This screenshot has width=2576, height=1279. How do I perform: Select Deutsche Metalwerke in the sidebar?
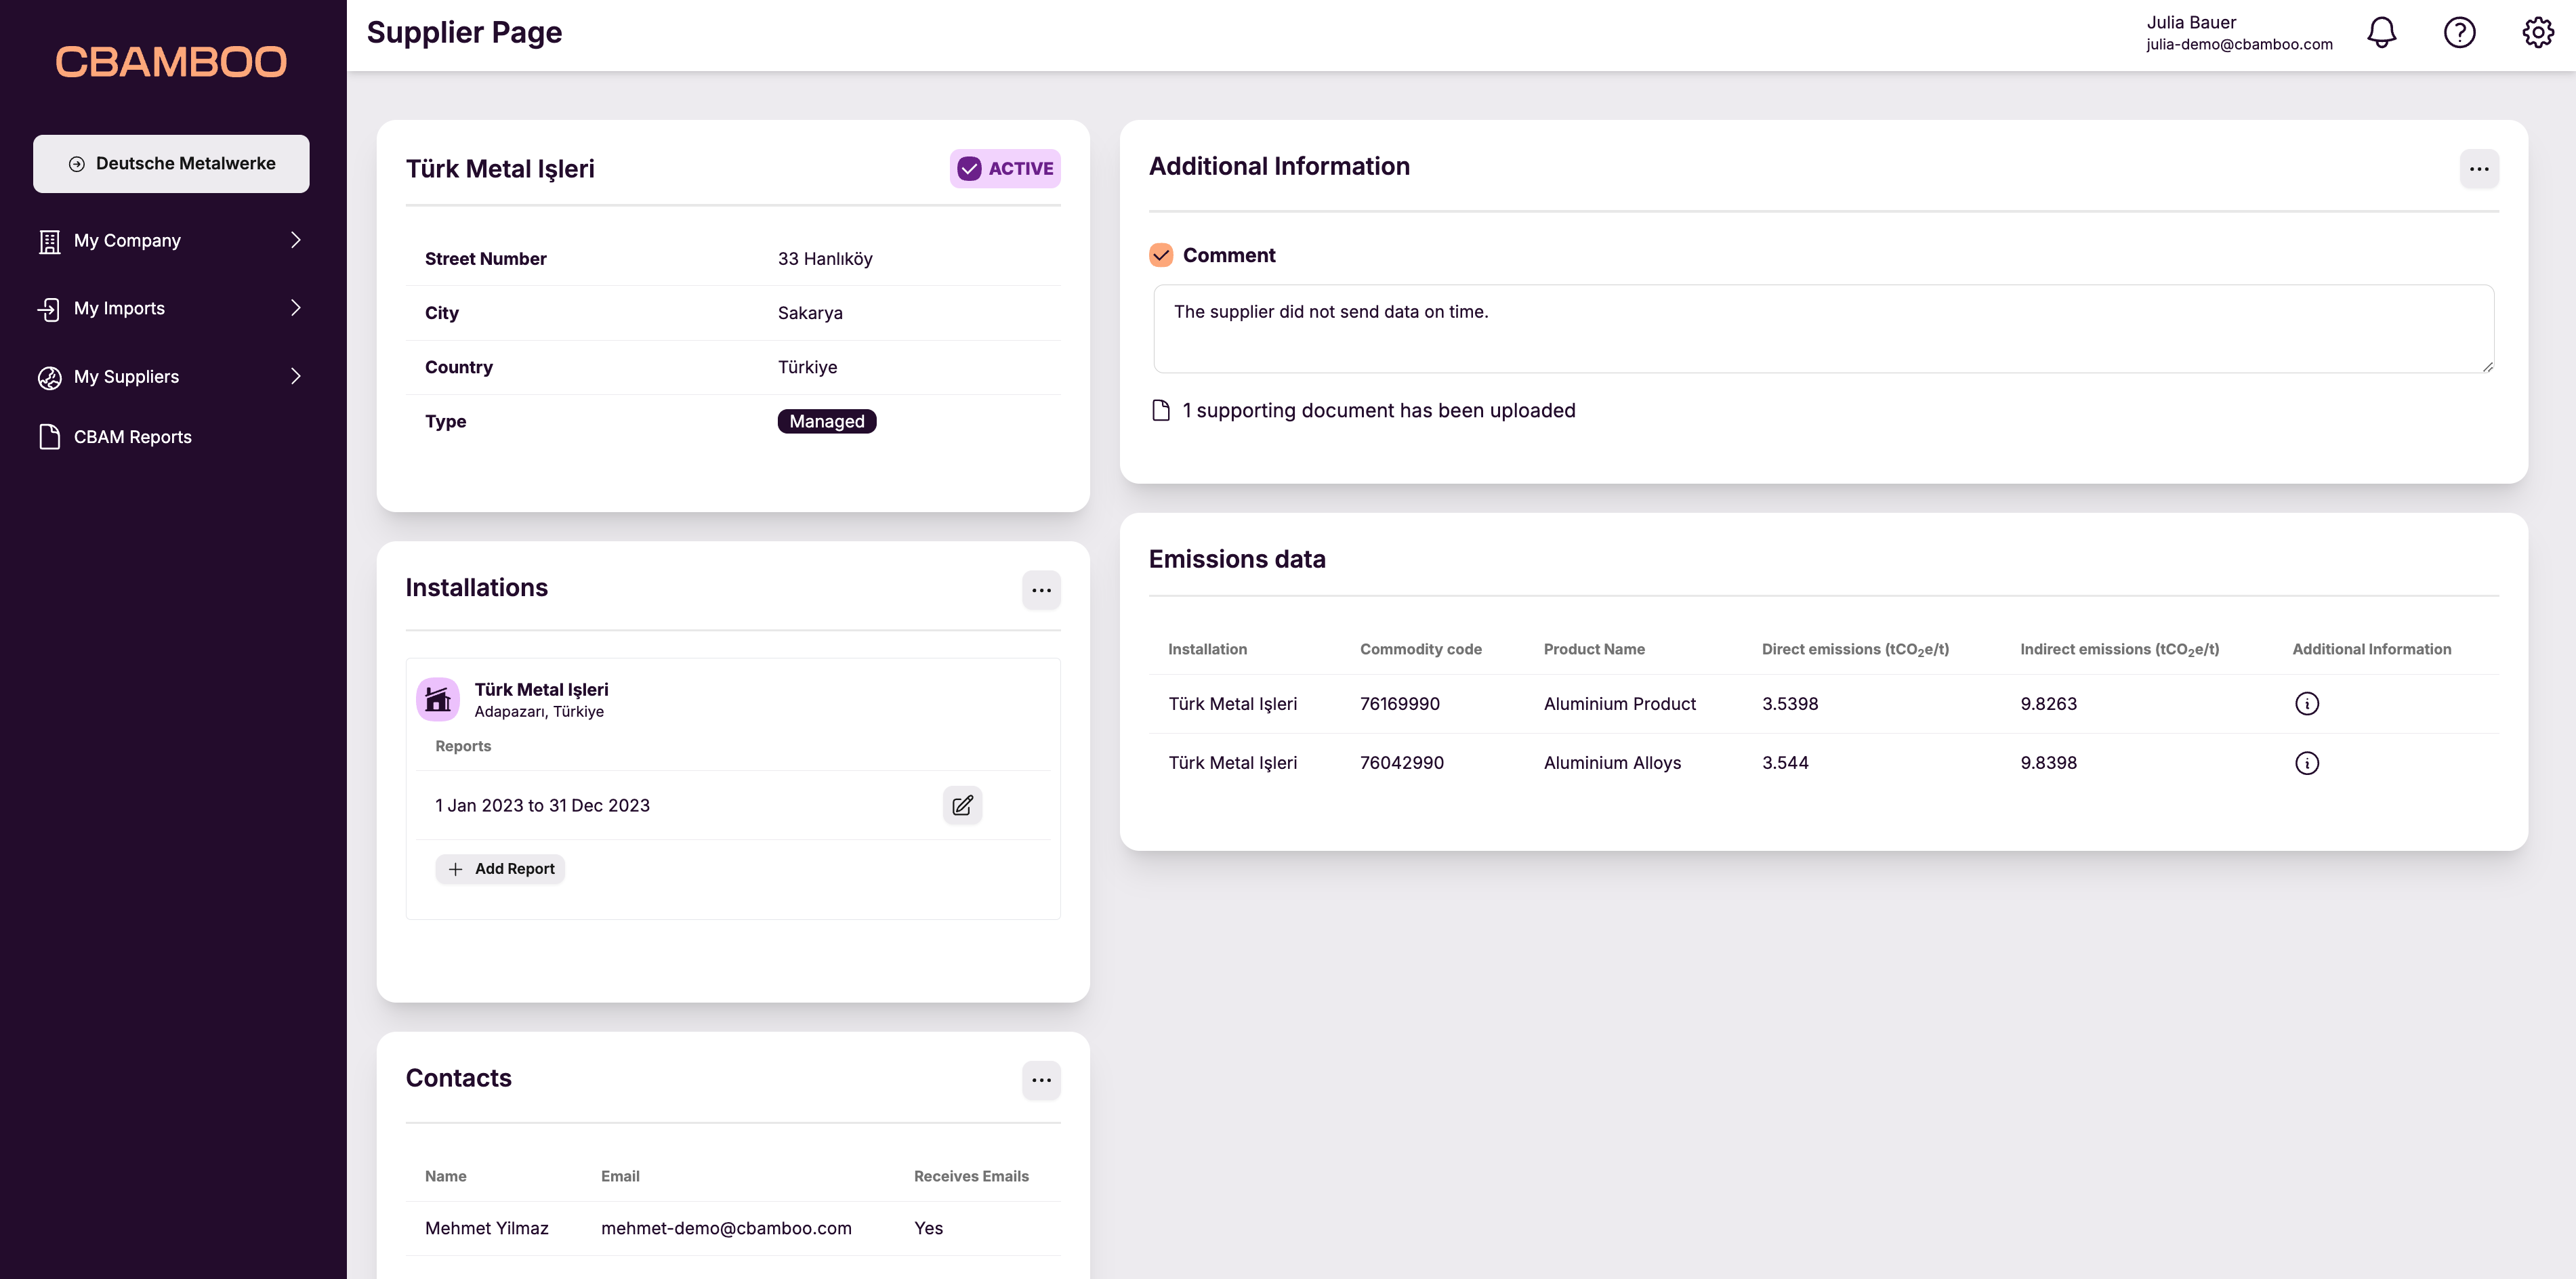point(171,163)
